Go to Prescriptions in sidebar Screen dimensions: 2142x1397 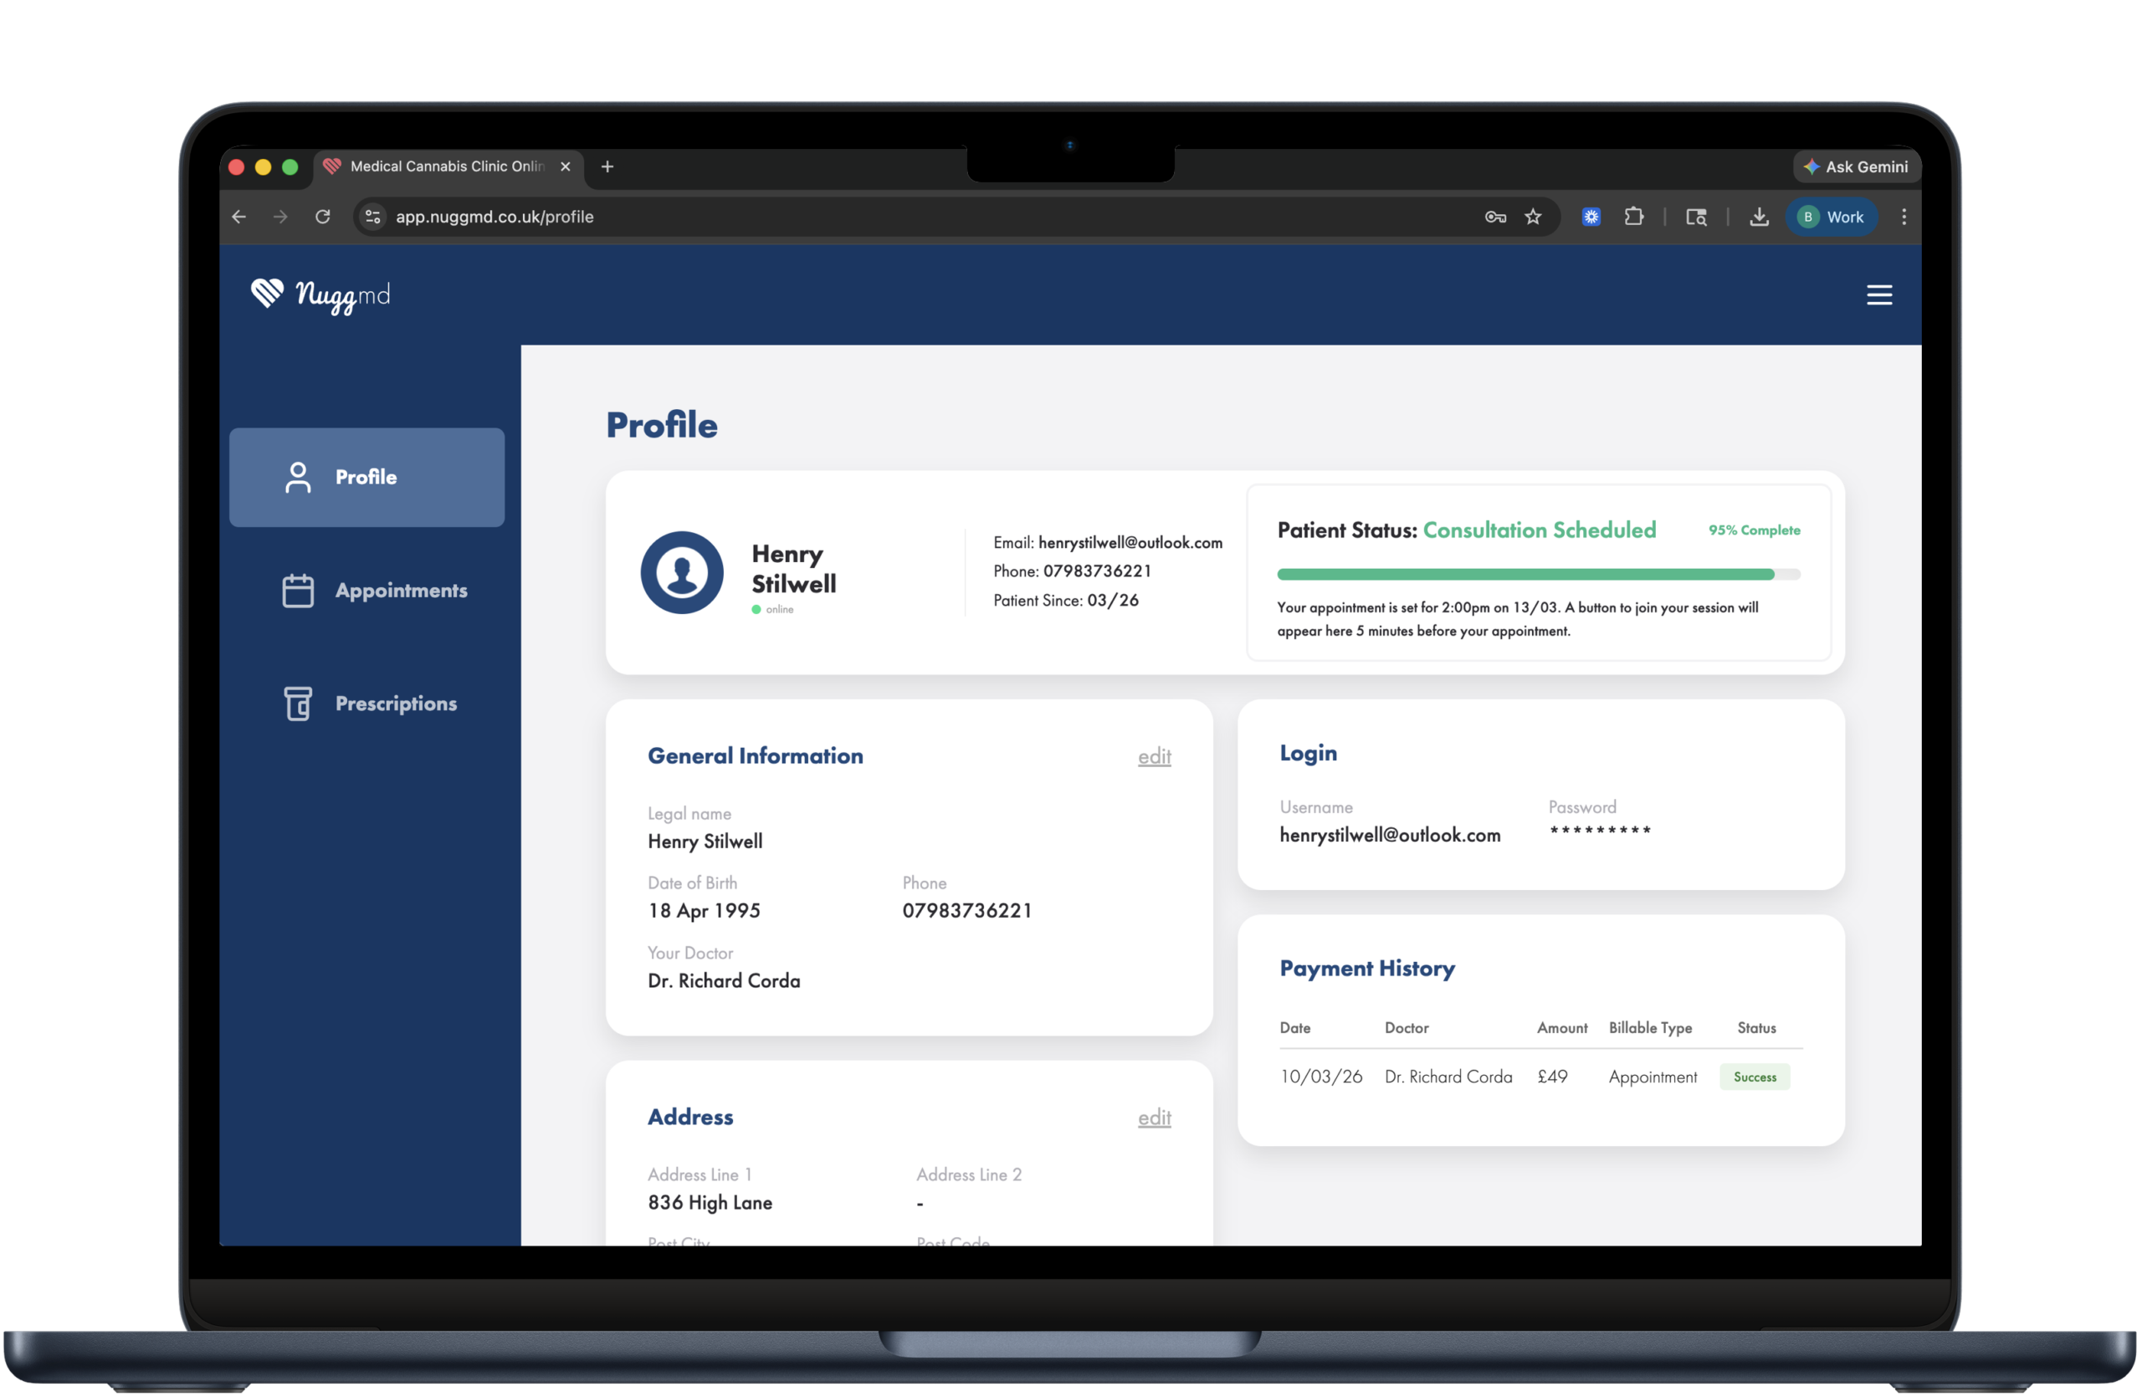[396, 704]
